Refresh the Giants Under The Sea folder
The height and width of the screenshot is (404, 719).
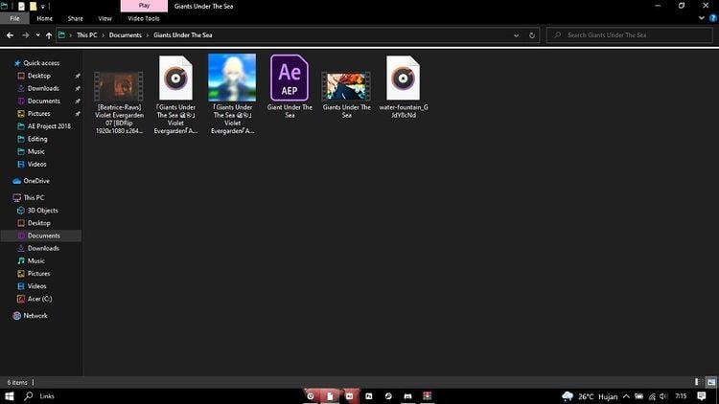pyautogui.click(x=532, y=35)
